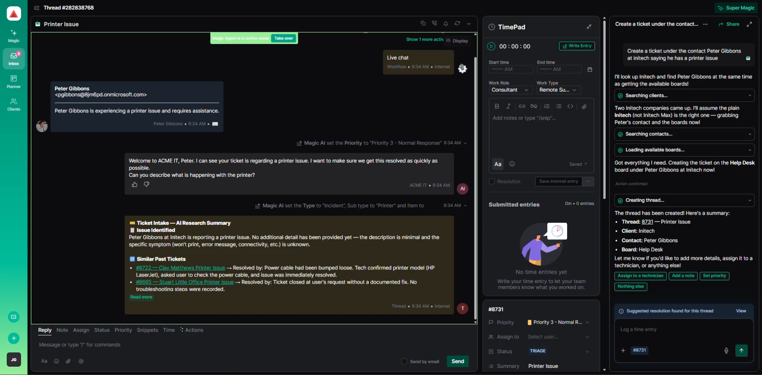762x375 pixels.
Task: Attach a file in TimePad notes toolbar
Action: (584, 106)
